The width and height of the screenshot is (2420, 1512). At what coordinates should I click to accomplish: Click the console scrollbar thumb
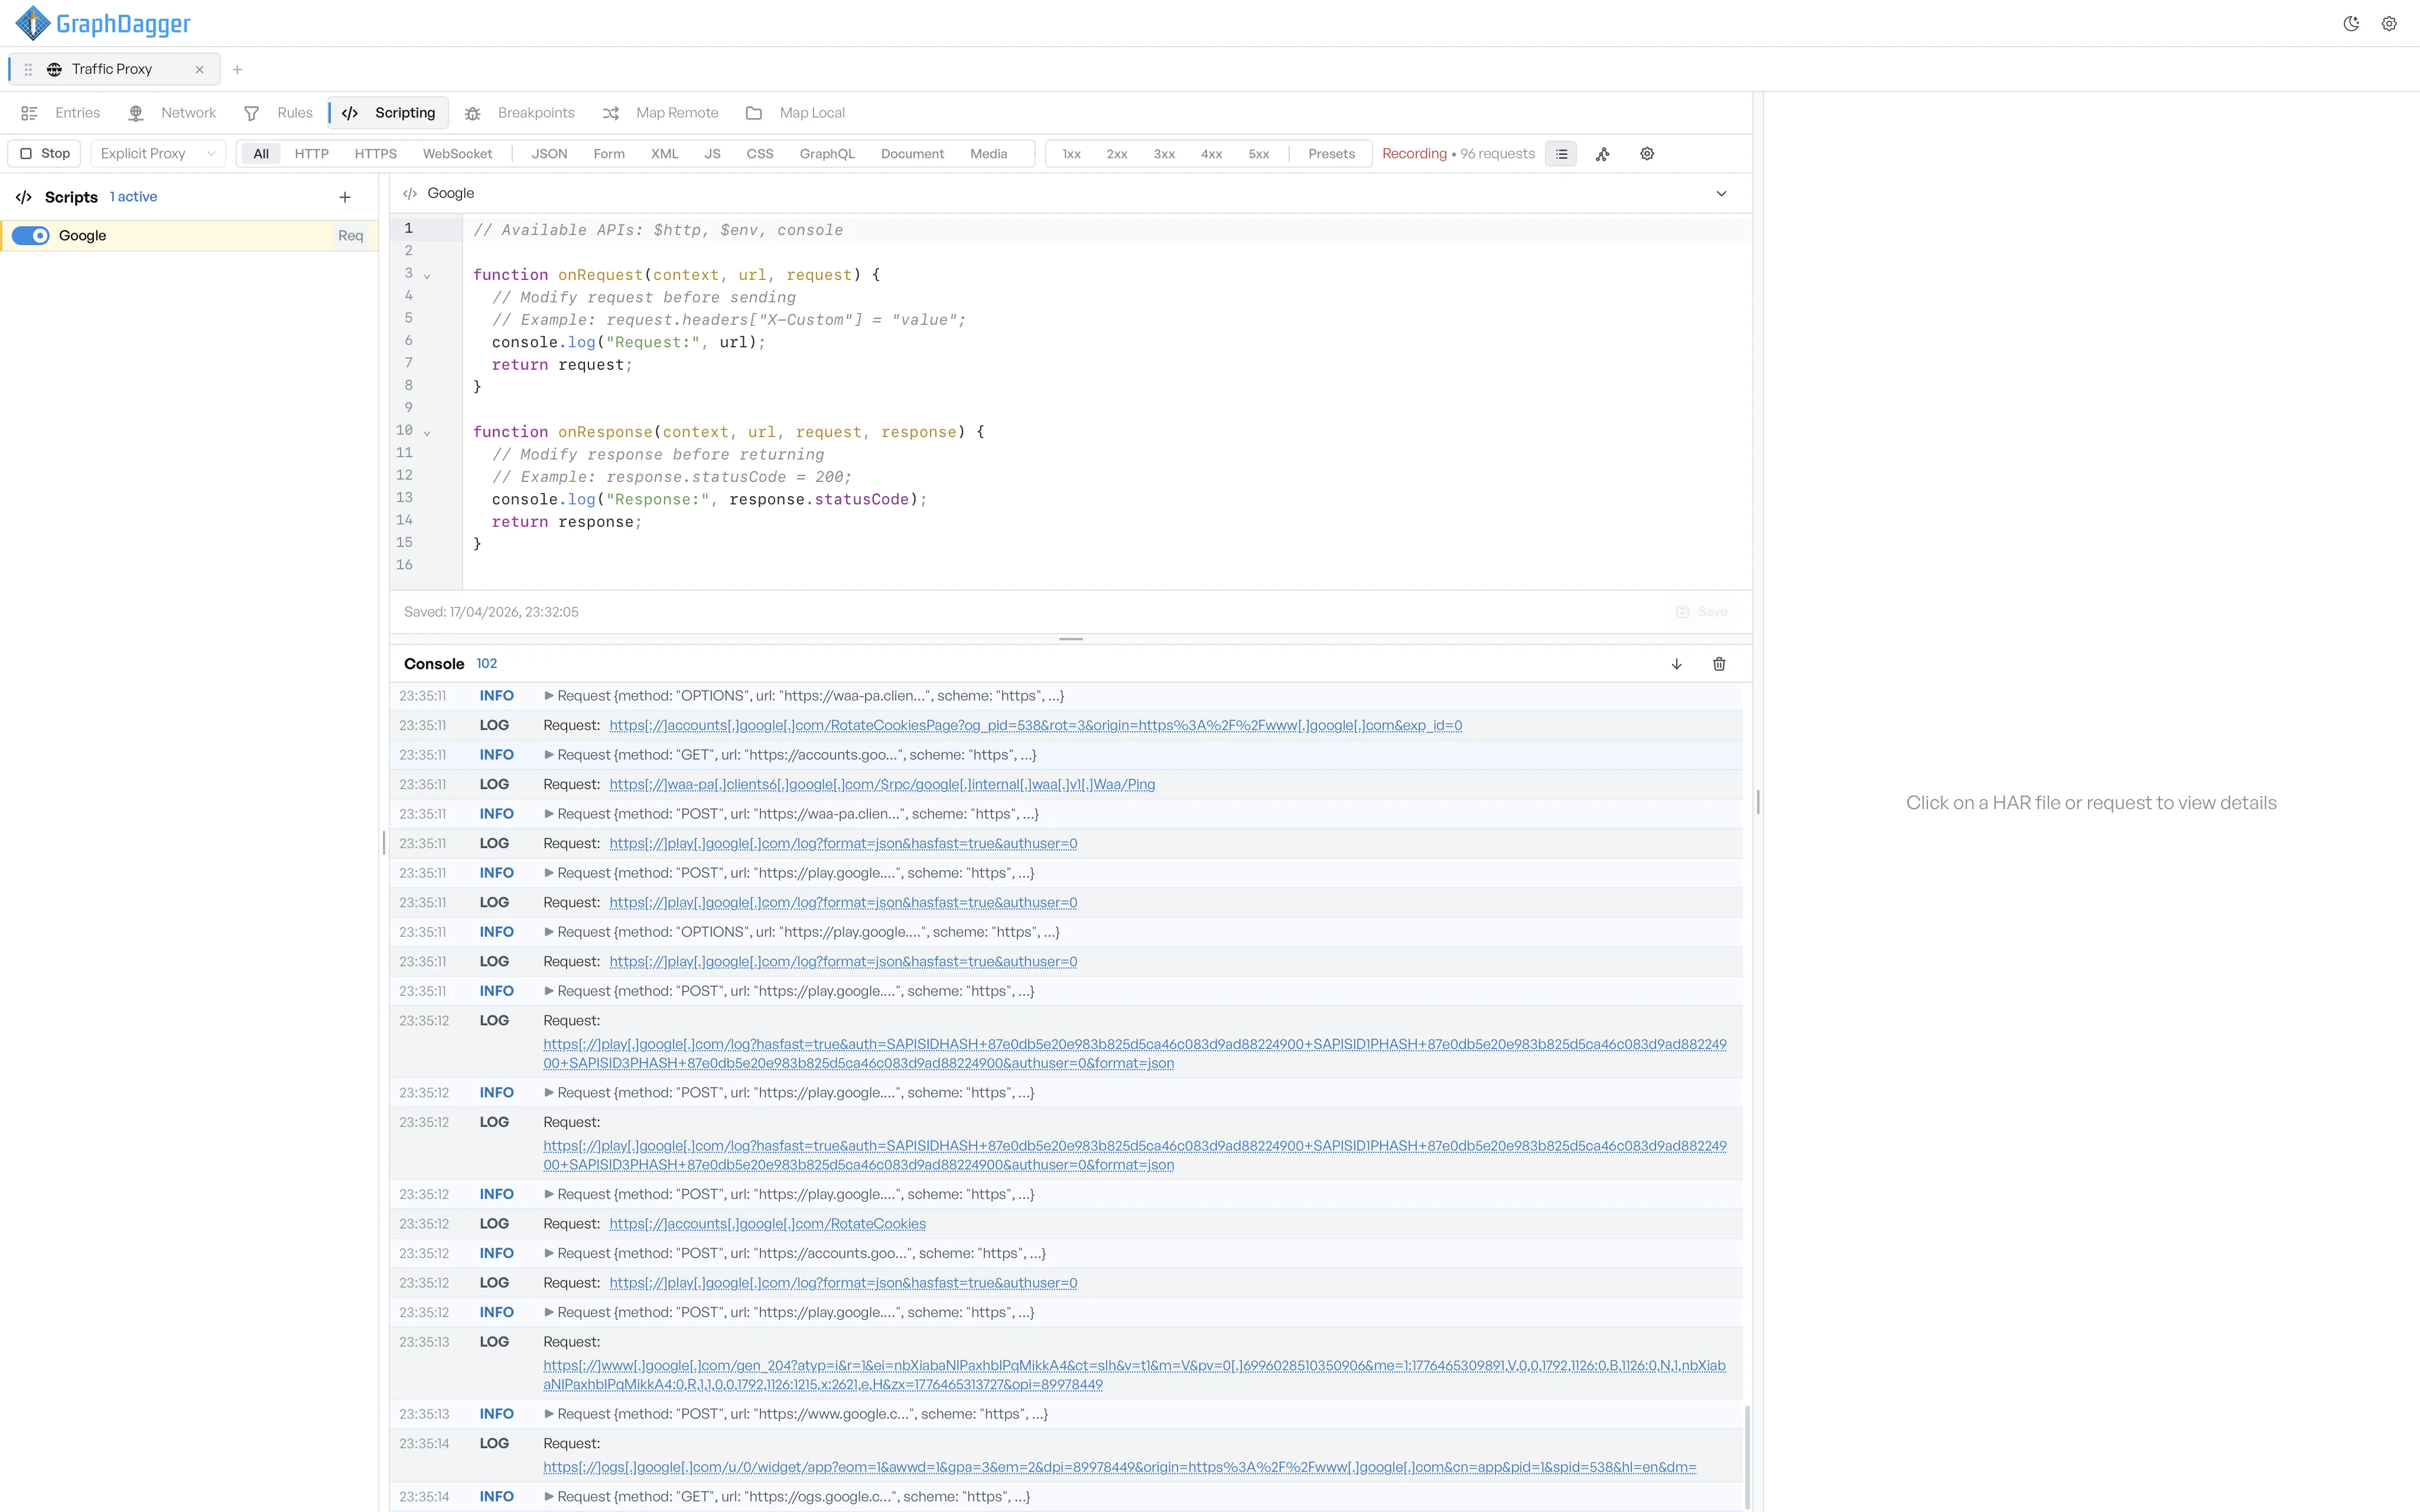point(1747,1456)
